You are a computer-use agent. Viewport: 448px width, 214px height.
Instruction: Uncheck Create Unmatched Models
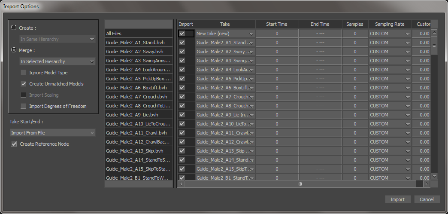(24, 84)
